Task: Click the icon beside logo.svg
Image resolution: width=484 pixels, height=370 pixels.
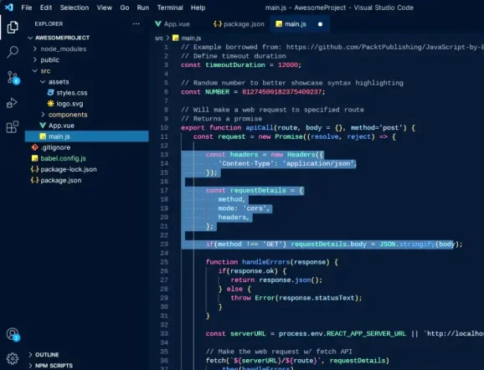Action: [50, 104]
